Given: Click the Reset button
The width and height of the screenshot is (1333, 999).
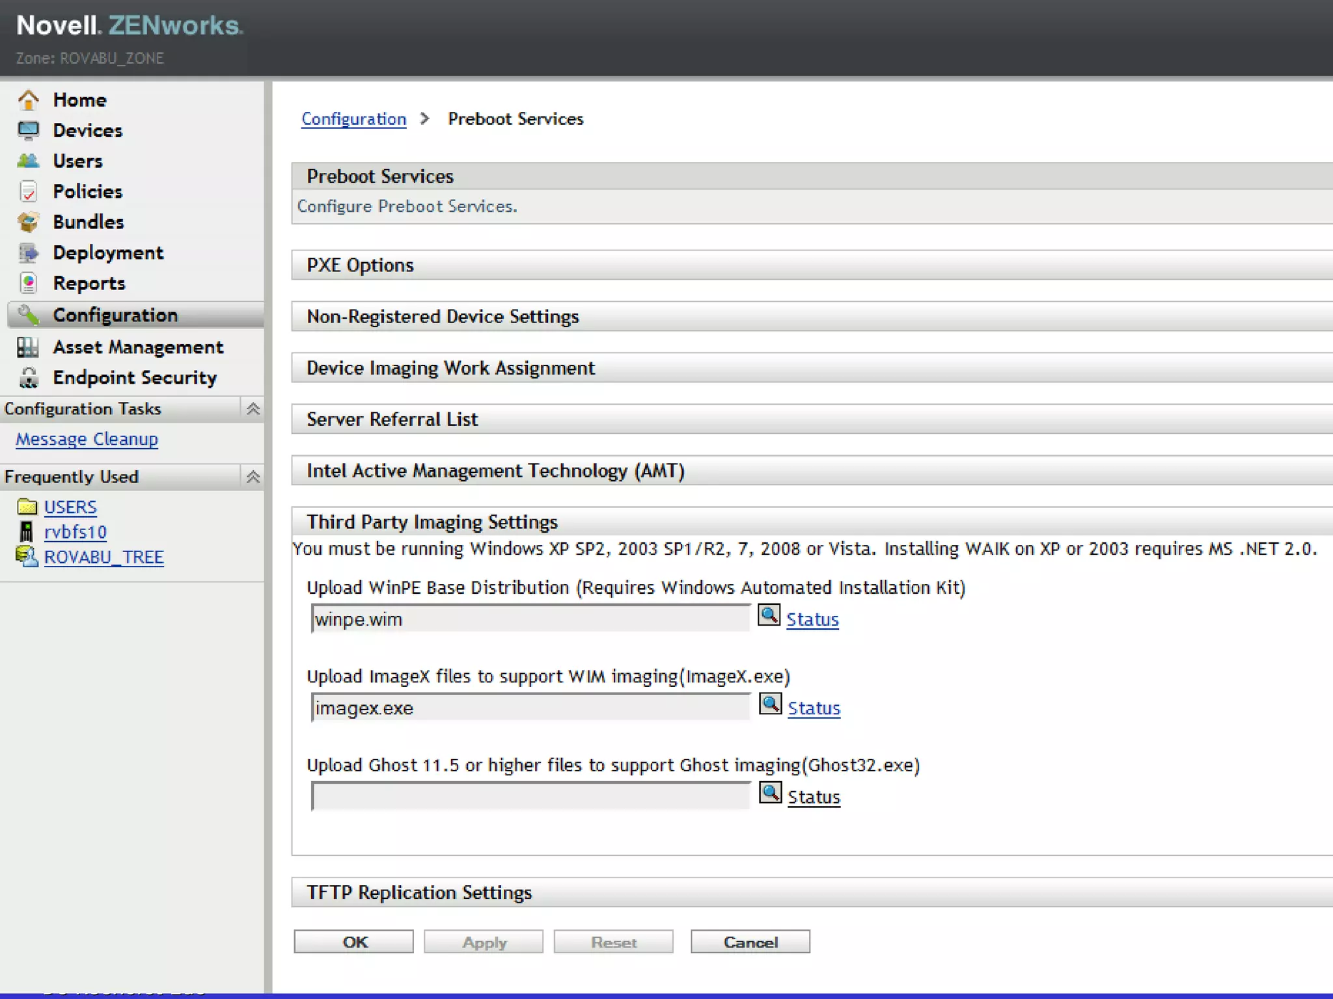Looking at the screenshot, I should 613,942.
